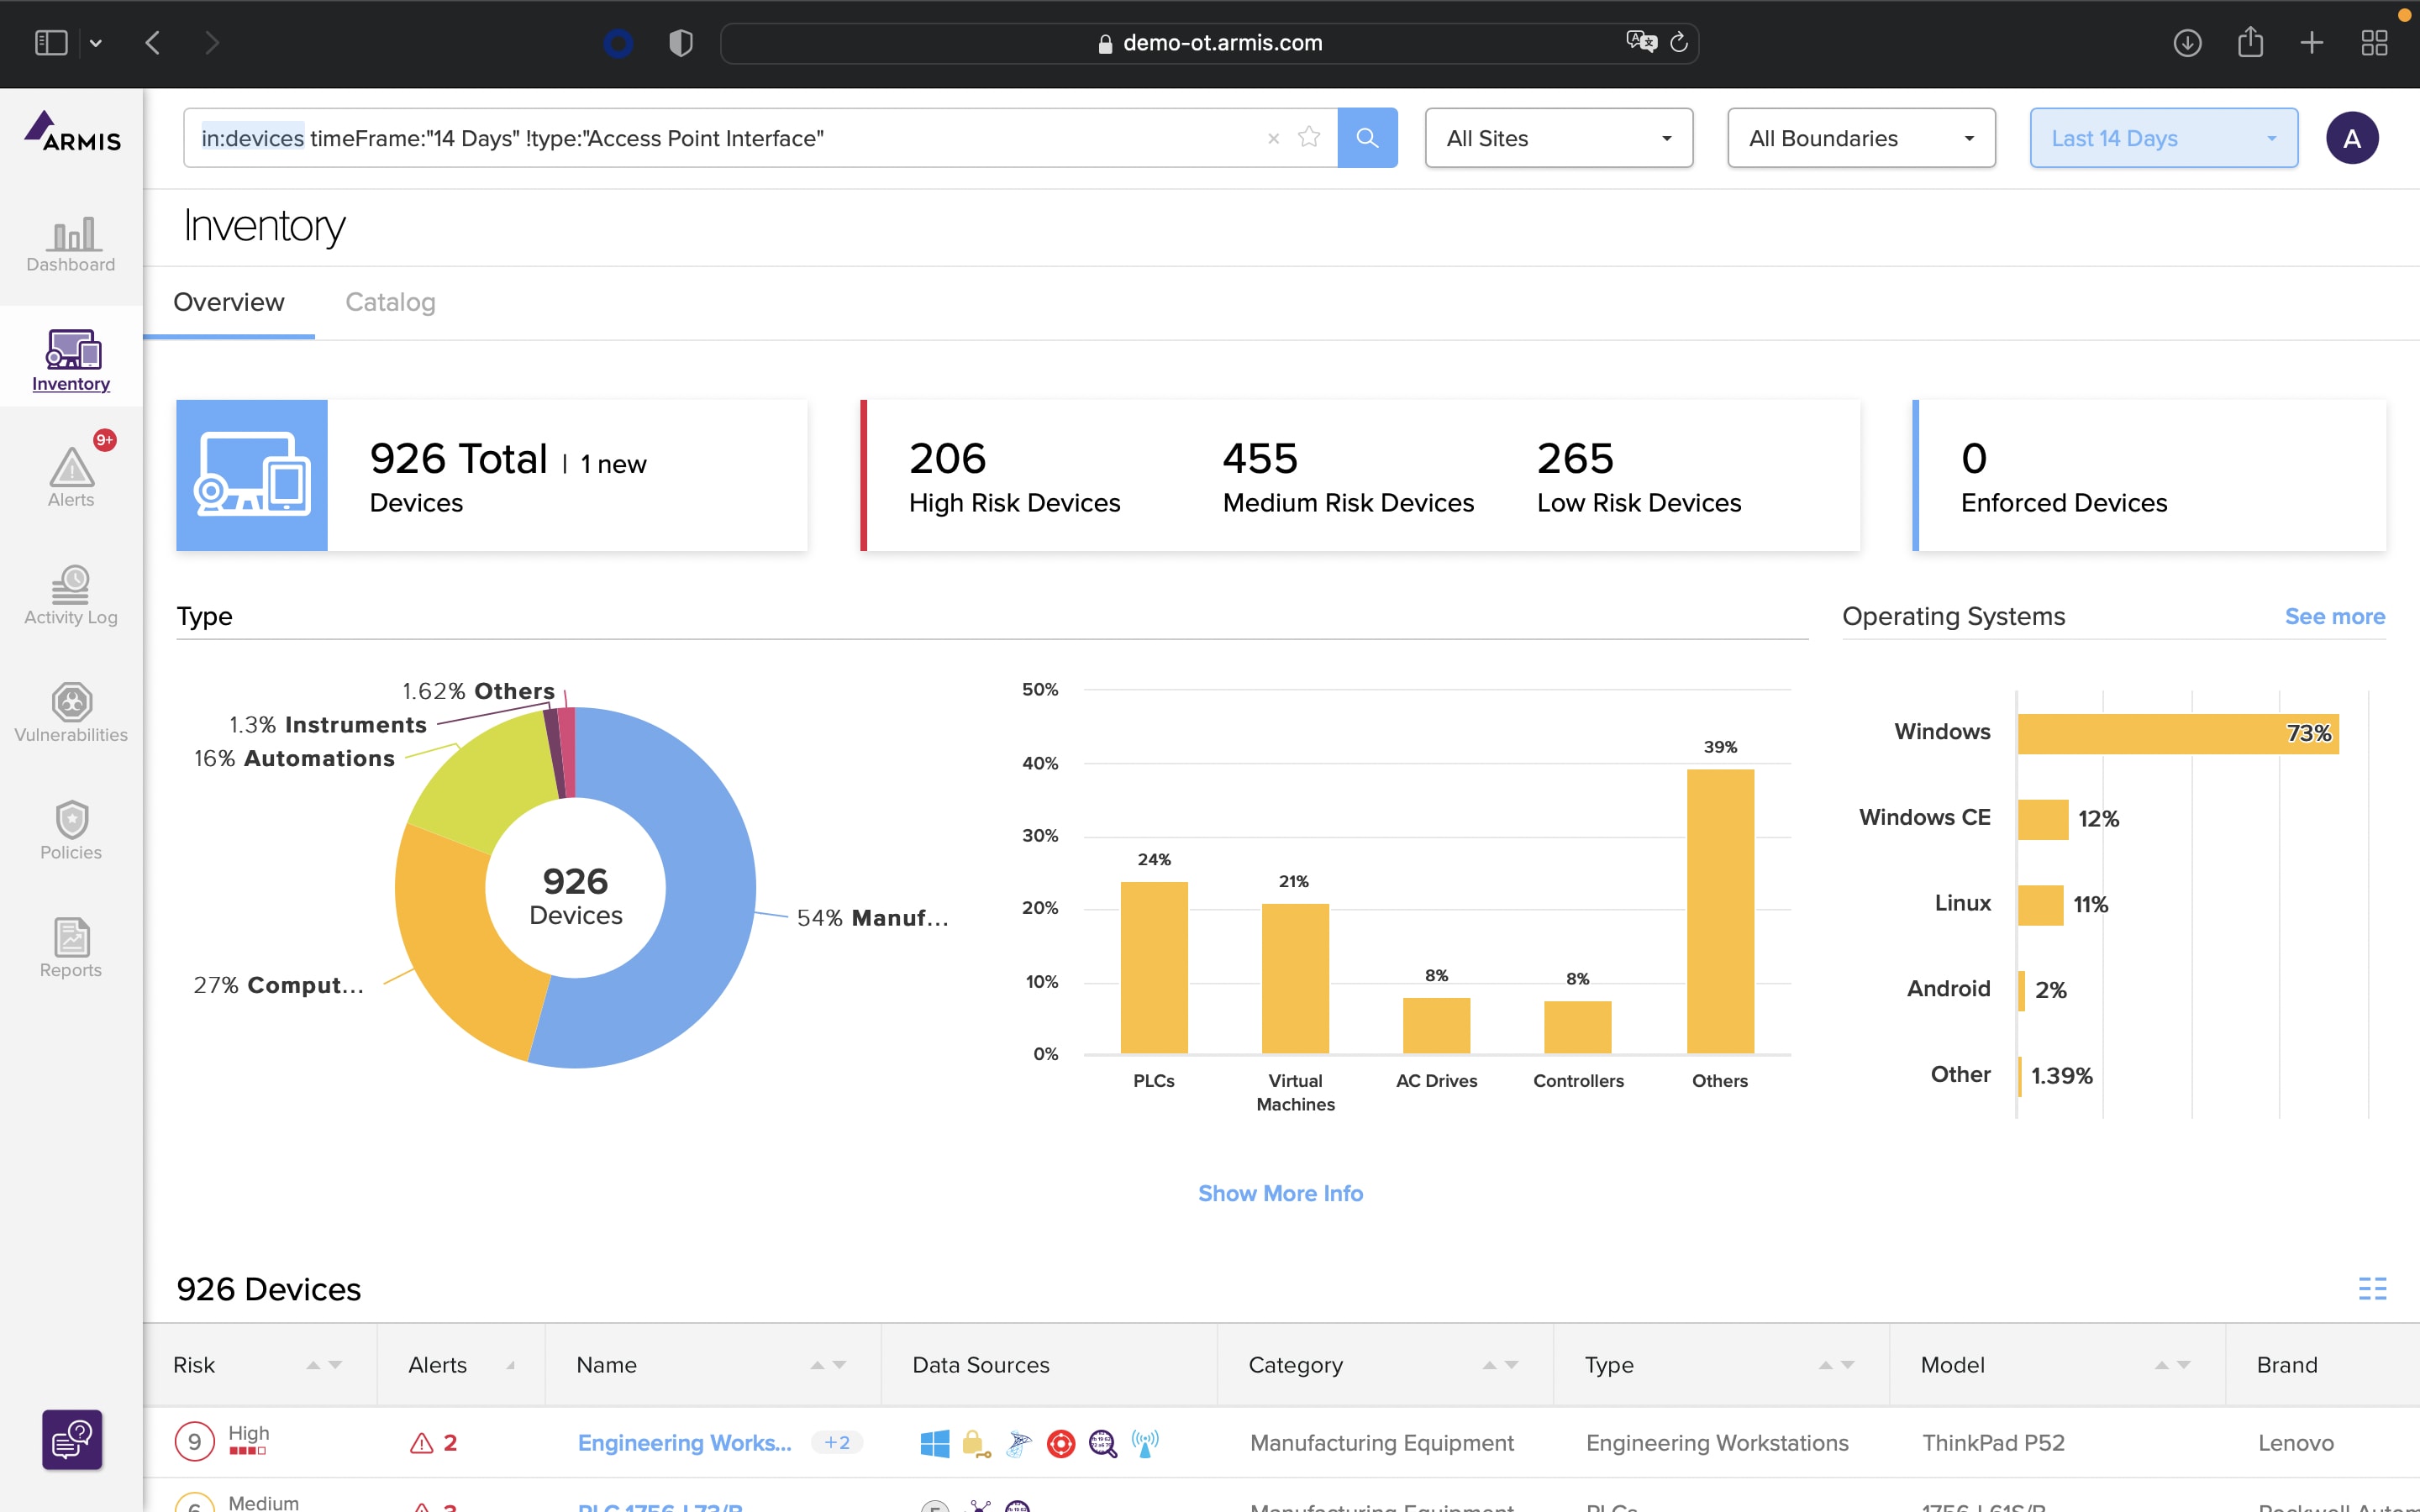Reload the page in address bar

(1679, 42)
